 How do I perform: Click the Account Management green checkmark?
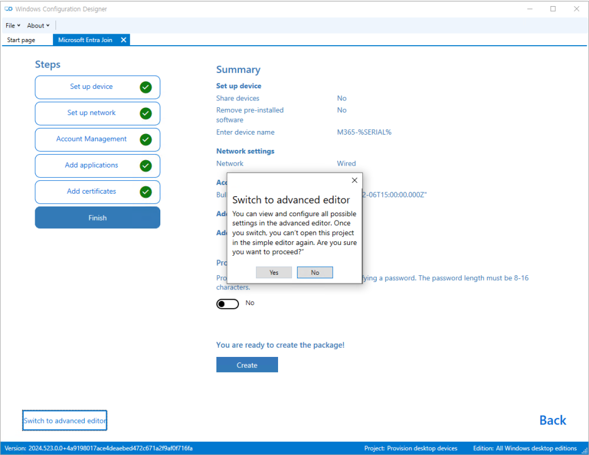[x=146, y=139]
